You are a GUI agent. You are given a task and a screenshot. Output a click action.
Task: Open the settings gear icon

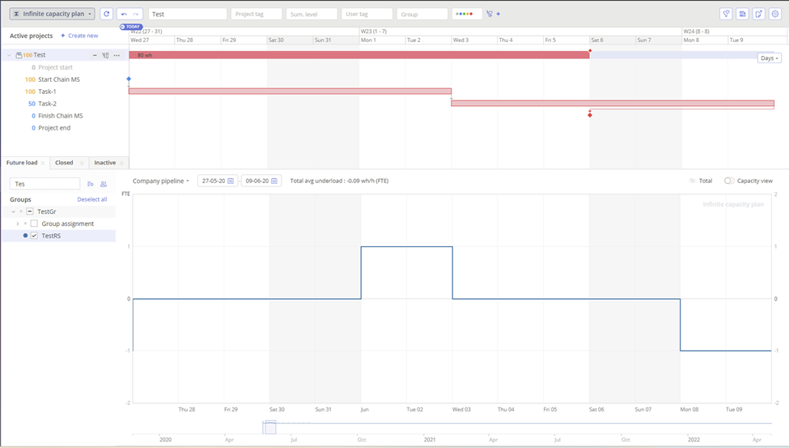point(774,14)
